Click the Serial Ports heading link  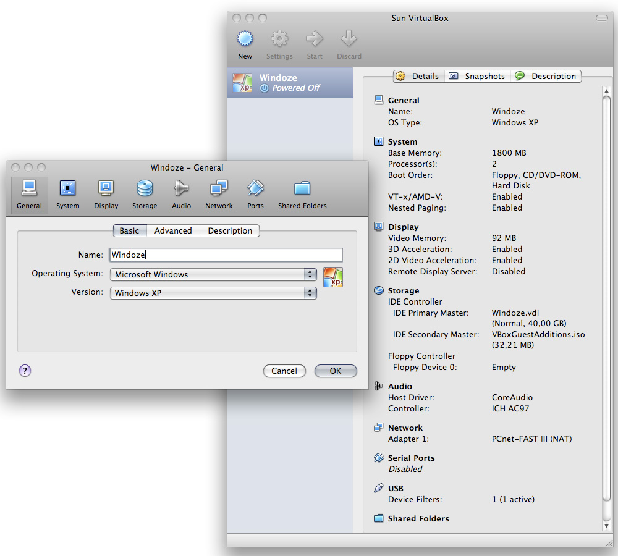[x=411, y=458]
